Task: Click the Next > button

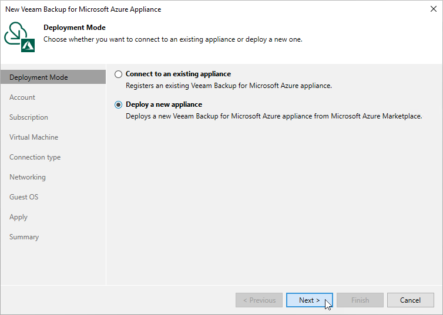Action: [x=310, y=300]
